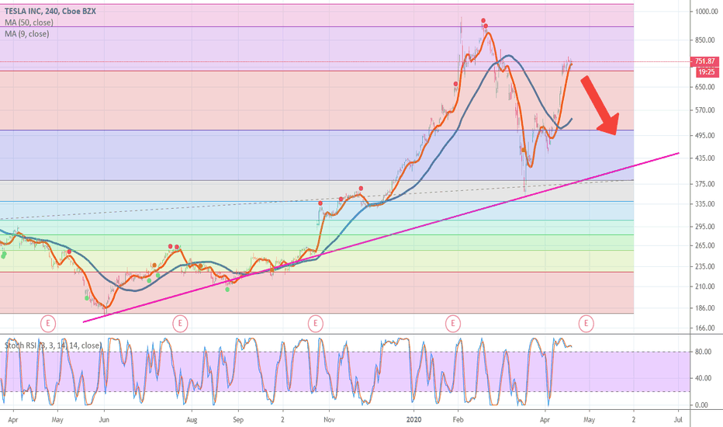Click the 0.00 level on Stoch RSI scale
The image size is (723, 427).
tap(701, 405)
